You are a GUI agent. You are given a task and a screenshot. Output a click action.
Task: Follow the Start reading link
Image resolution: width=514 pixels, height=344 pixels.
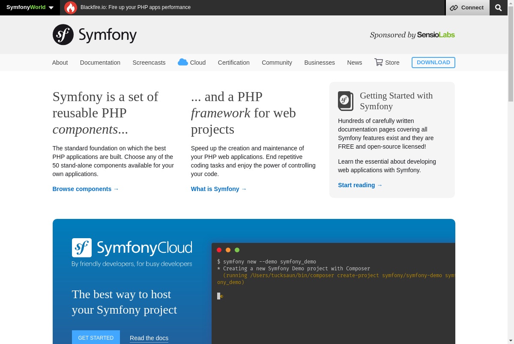pyautogui.click(x=360, y=185)
